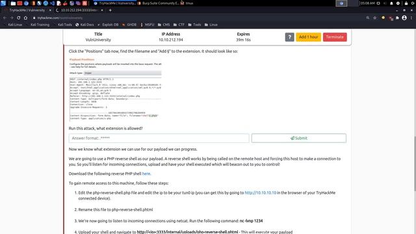This screenshot has width=416, height=234.
Task: Click the page vertical scrollbar
Action: pos(415,163)
